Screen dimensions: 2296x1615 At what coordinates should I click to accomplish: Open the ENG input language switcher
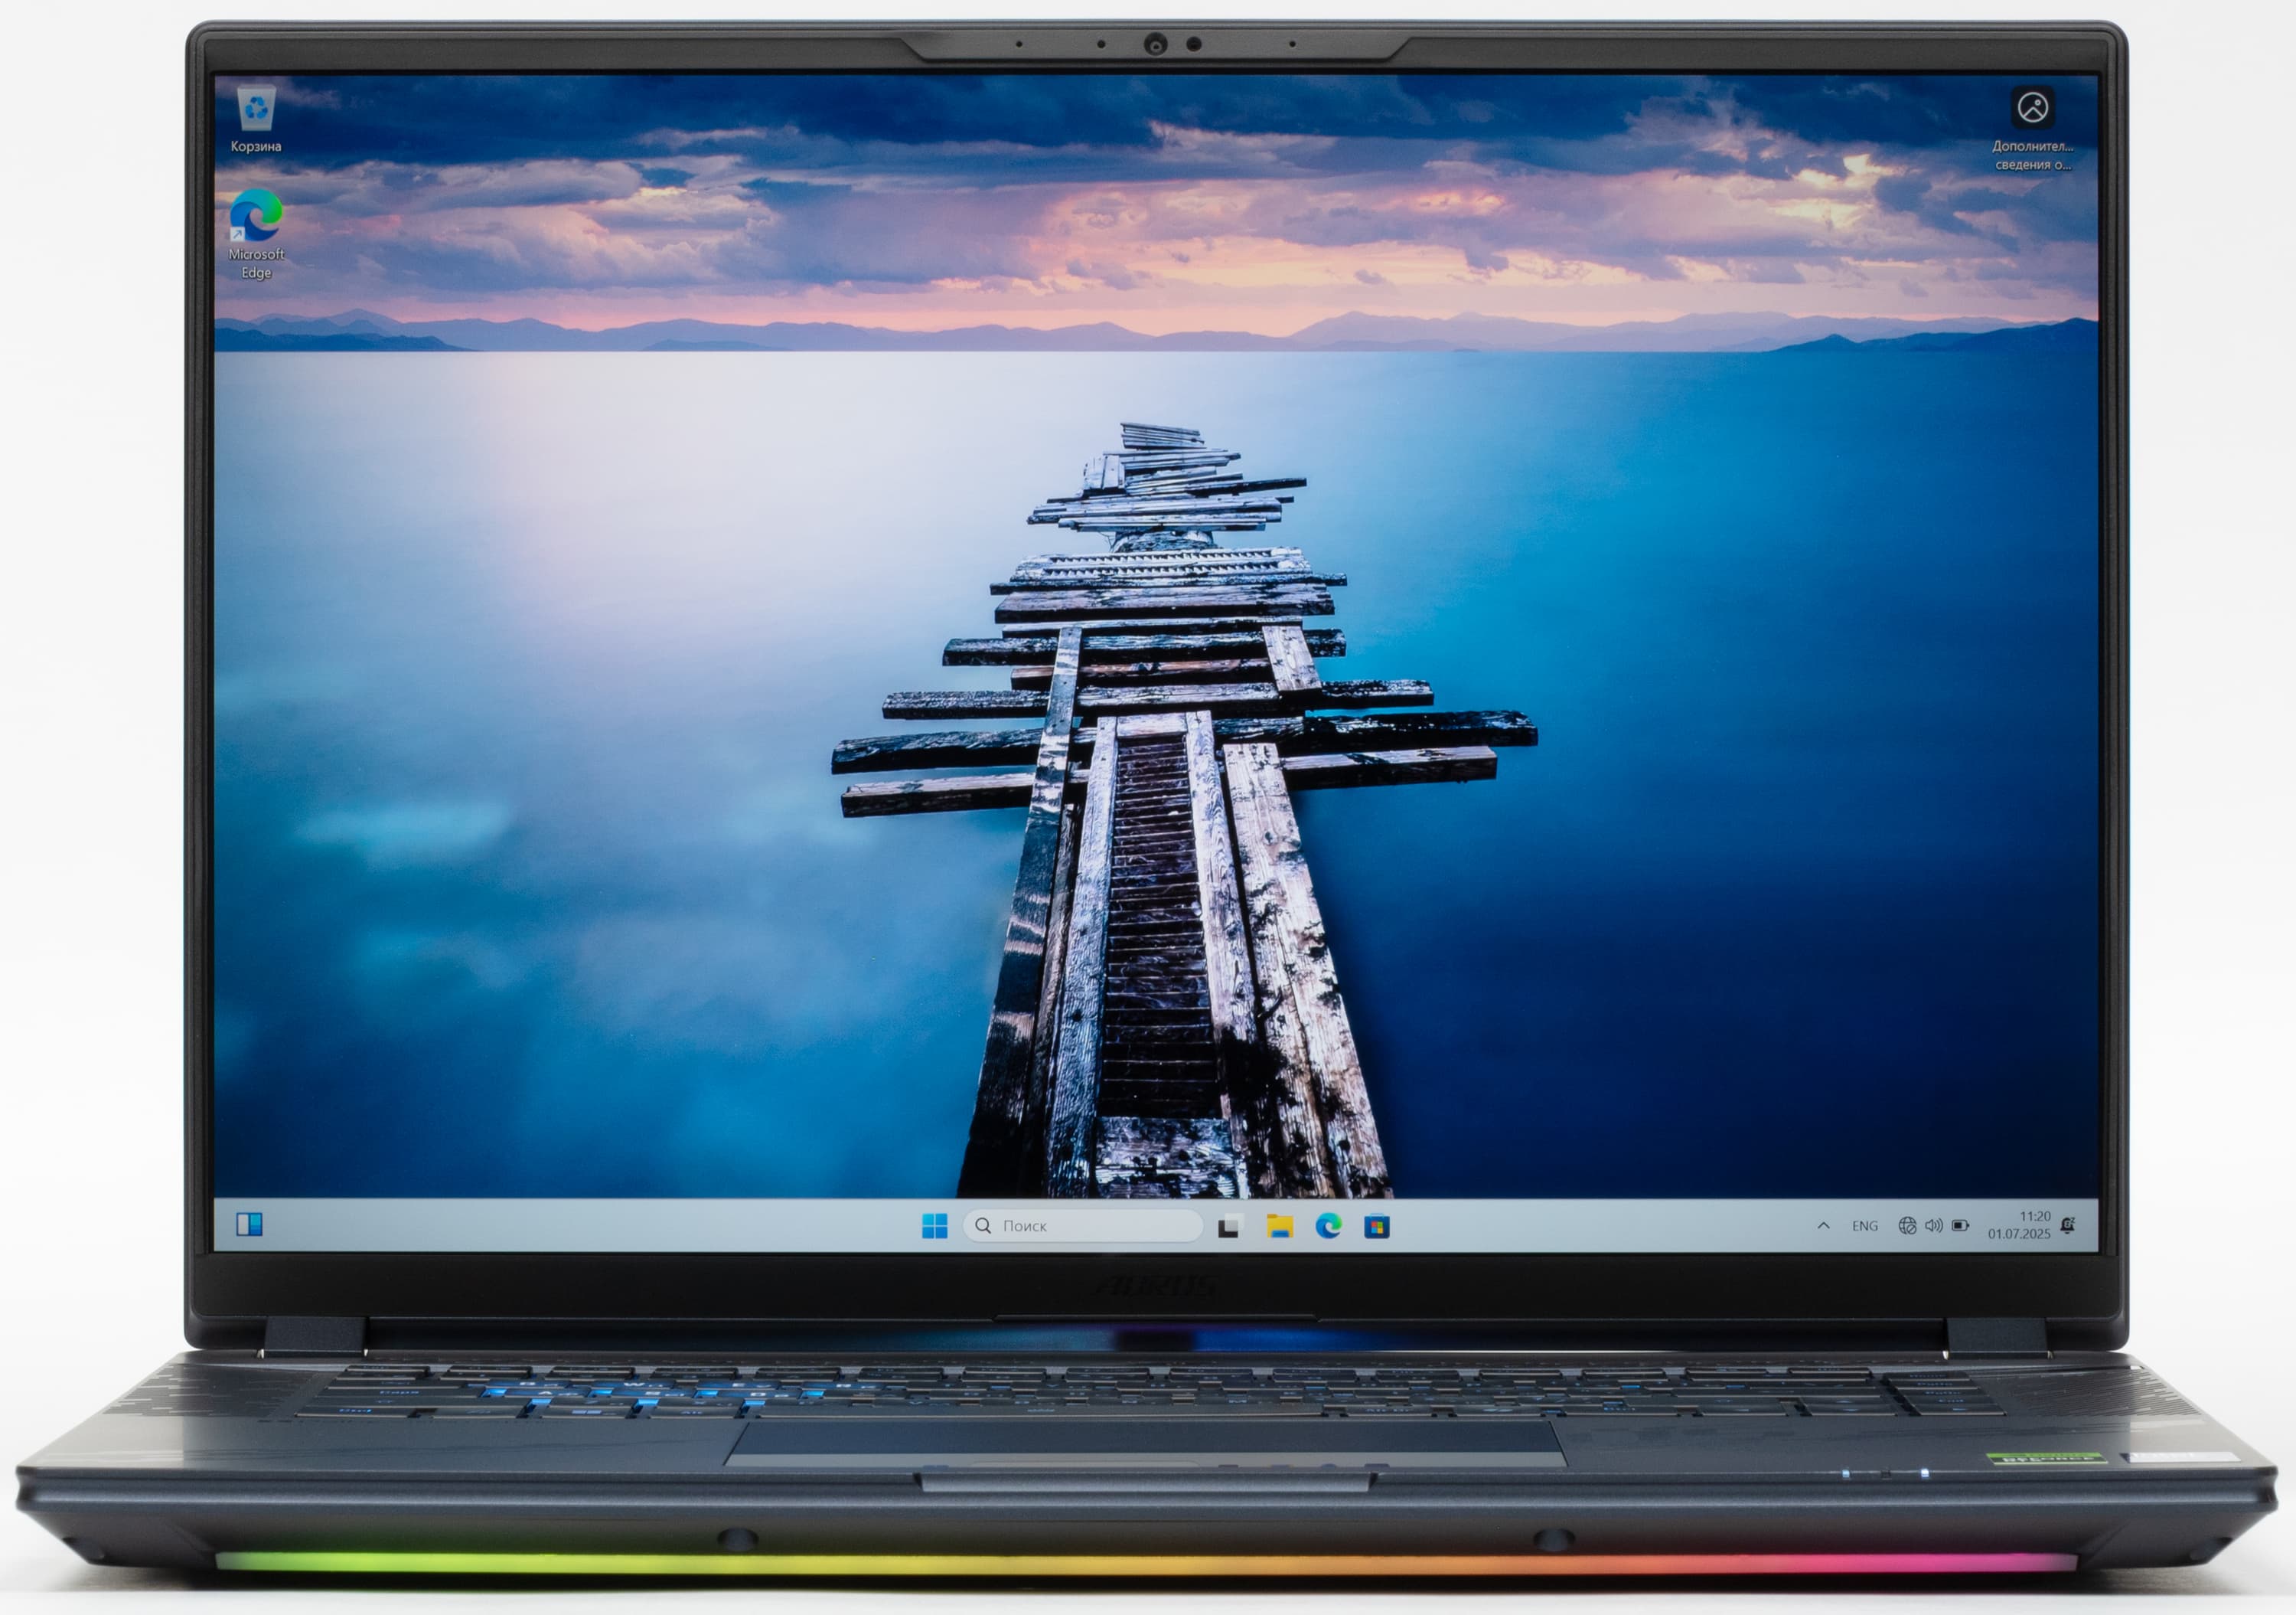click(1864, 1226)
